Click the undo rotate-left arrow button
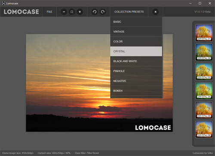Screen dimensions: 215x156 95,12
